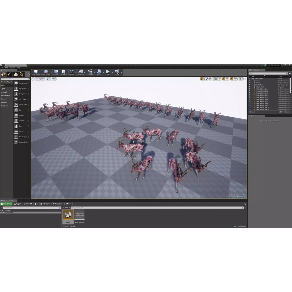Place an Empty Actor from Basic list
This screenshot has height=292, width=292.
pos(22,83)
